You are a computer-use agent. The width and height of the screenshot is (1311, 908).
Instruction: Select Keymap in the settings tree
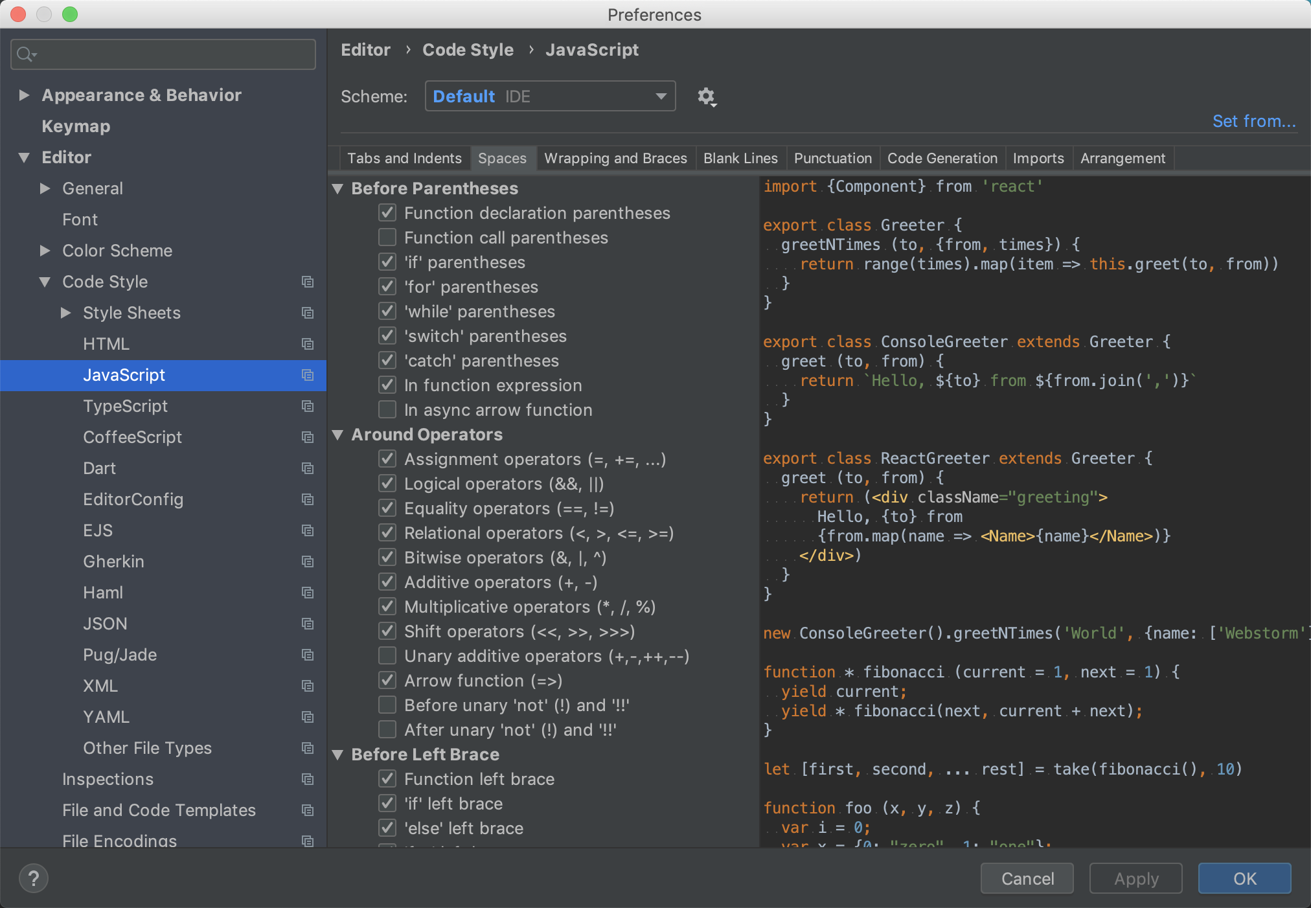pos(76,126)
